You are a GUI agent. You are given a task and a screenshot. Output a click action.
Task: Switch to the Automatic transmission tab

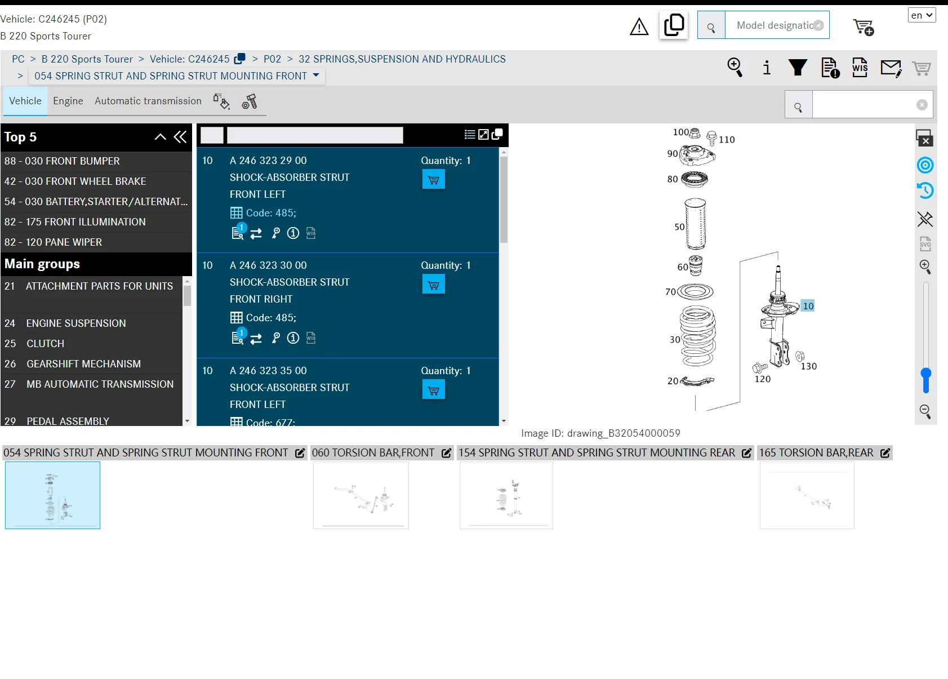coord(148,101)
